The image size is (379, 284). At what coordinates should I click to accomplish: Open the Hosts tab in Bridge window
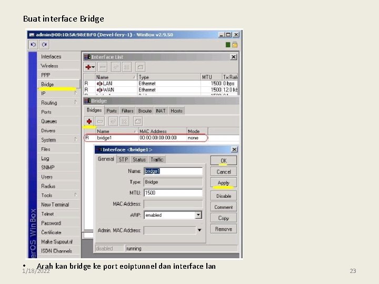(x=176, y=111)
